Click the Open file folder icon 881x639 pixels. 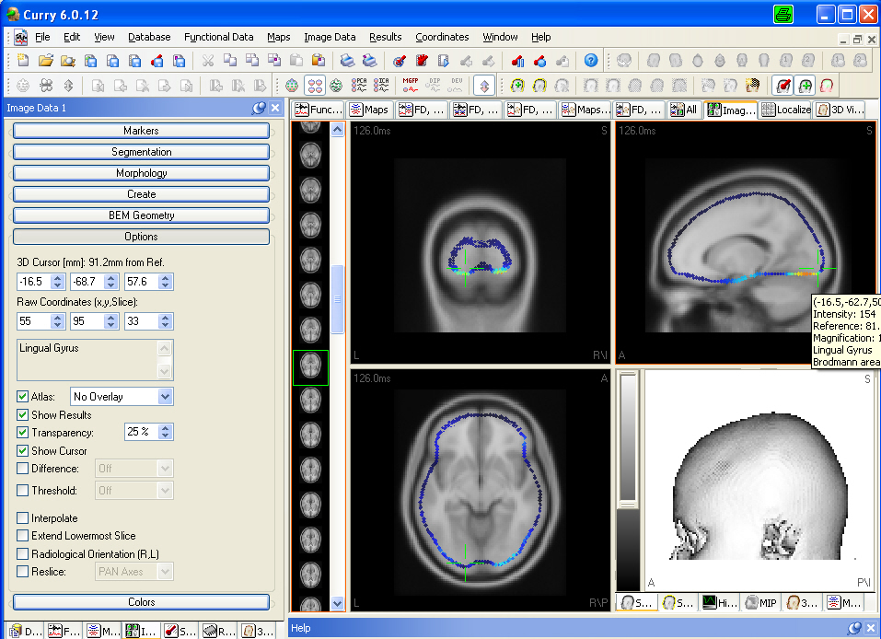coord(45,61)
